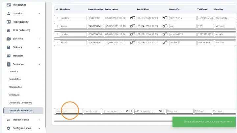Click the Nombres field in new row

point(69,111)
